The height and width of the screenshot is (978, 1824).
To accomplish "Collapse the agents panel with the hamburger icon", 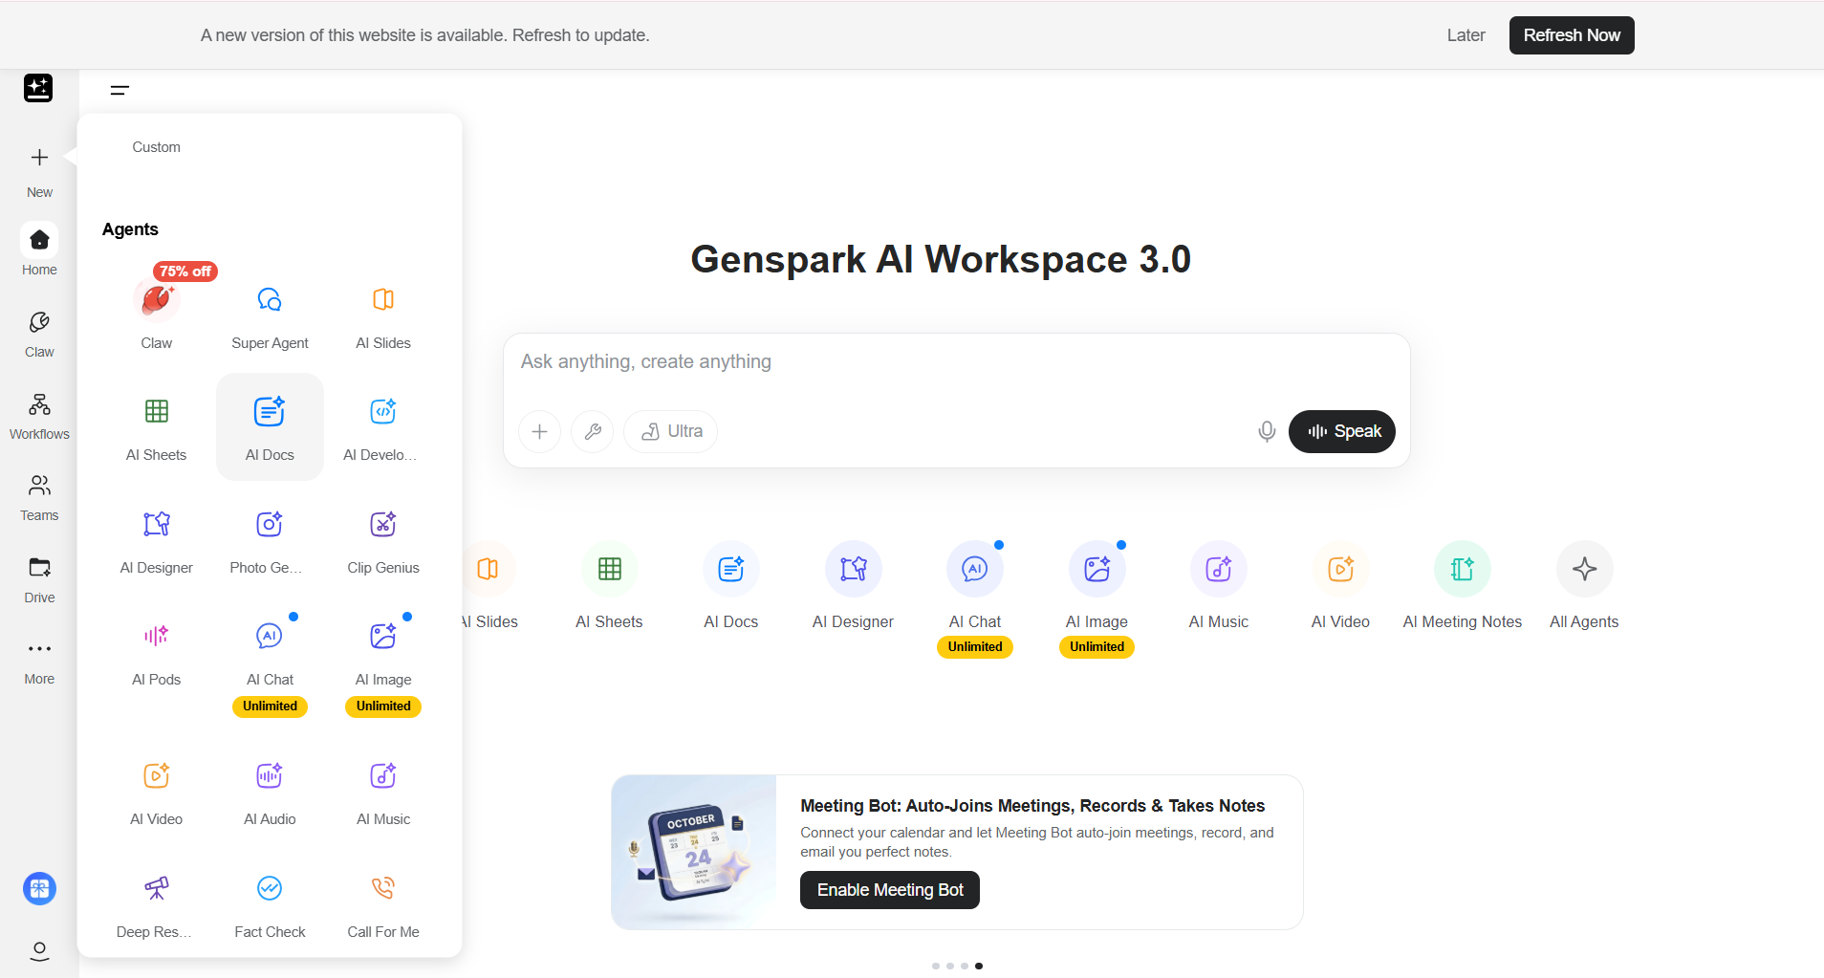I will pos(120,89).
